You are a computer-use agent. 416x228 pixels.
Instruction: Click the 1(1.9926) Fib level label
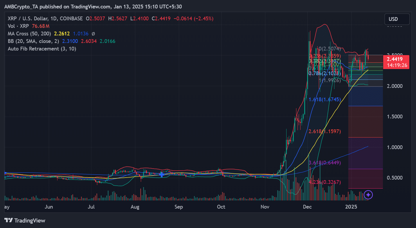(329, 80)
